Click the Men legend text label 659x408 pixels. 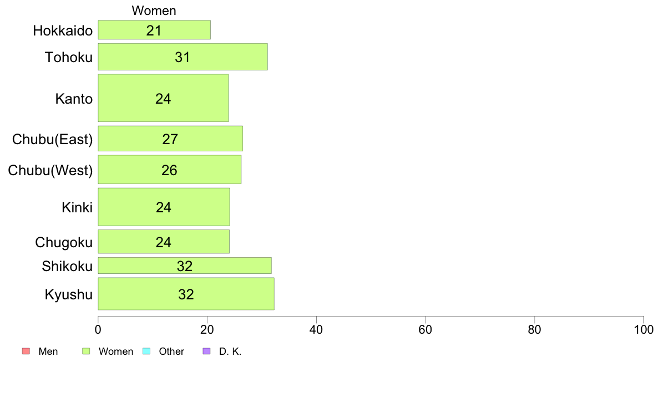48,351
